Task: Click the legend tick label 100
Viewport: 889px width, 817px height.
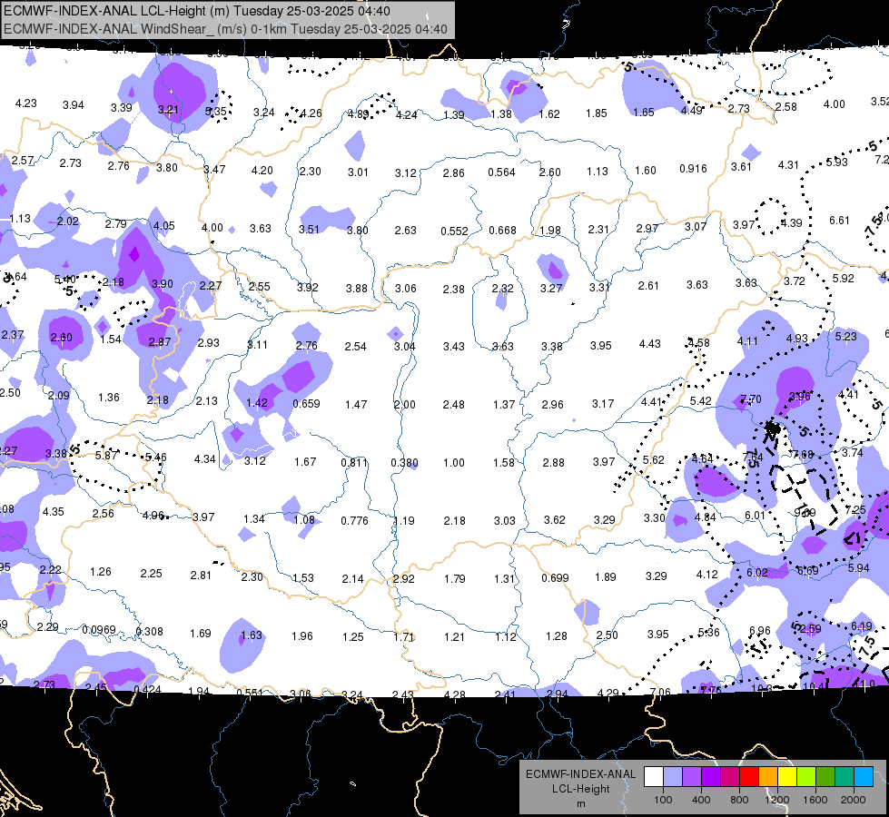Action: click(x=663, y=800)
